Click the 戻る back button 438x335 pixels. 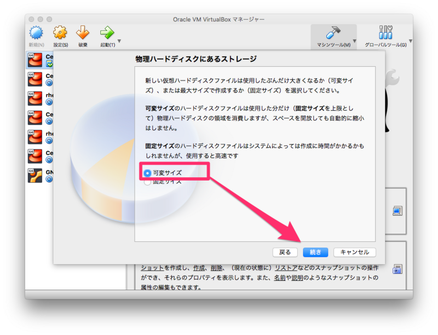coord(285,252)
